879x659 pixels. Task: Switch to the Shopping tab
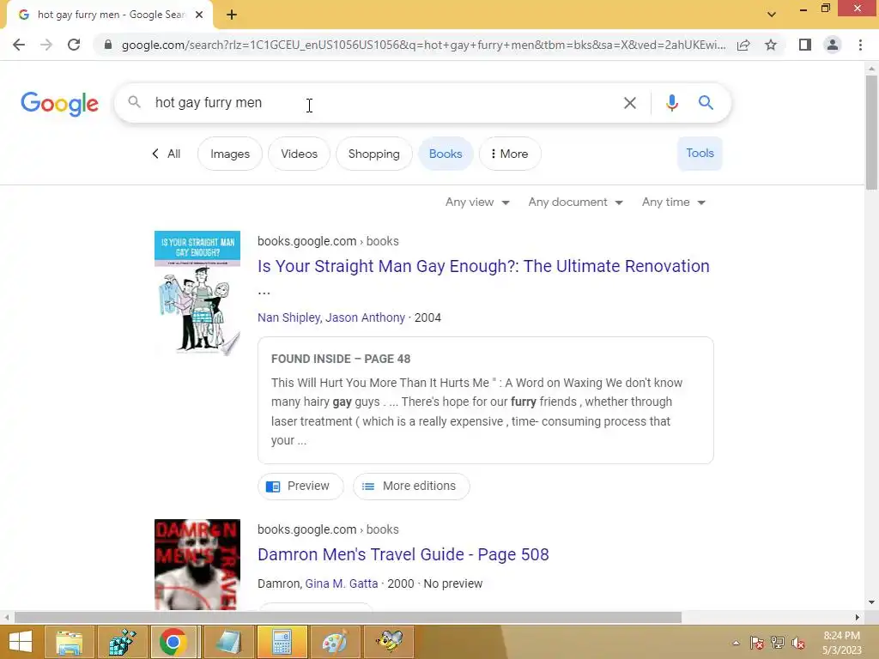[374, 154]
